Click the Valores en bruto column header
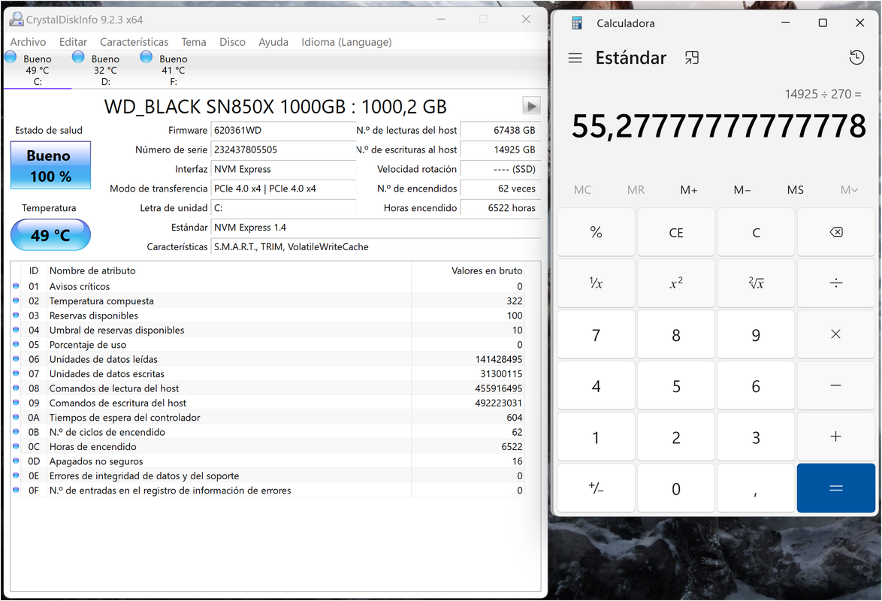This screenshot has height=601, width=882. 468,270
